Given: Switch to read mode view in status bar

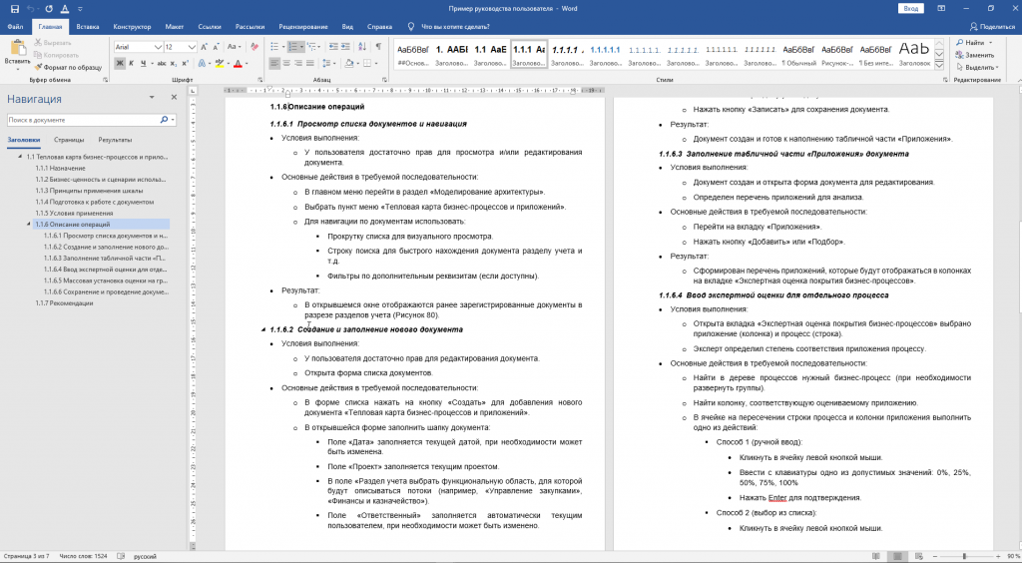Looking at the screenshot, I should pyautogui.click(x=878, y=556).
